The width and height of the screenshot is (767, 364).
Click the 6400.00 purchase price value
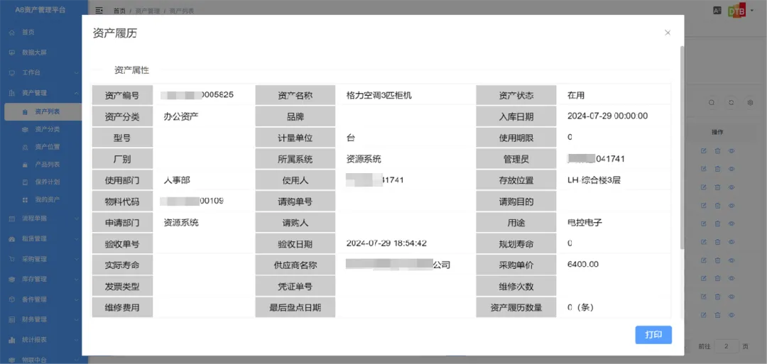point(582,265)
